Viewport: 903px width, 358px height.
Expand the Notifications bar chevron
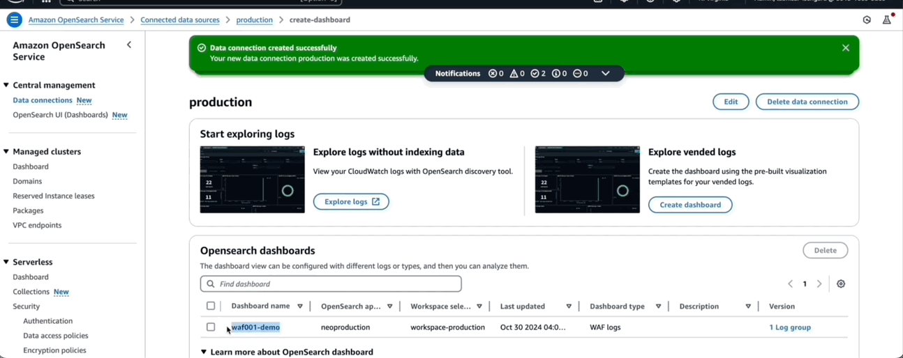pyautogui.click(x=605, y=73)
